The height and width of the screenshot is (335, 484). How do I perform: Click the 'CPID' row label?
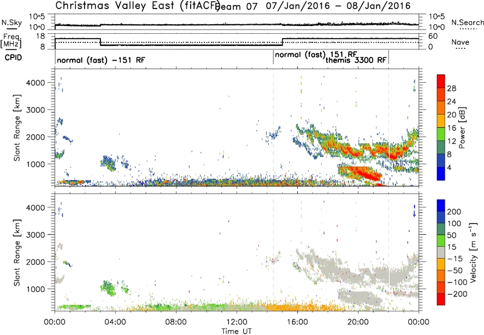click(x=13, y=57)
